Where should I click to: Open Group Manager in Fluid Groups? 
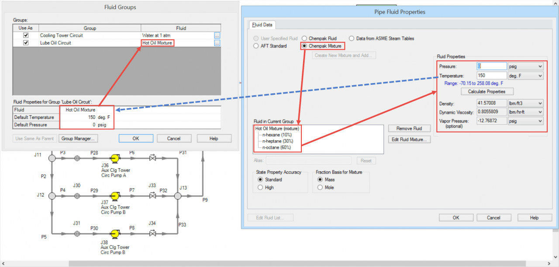(79, 139)
